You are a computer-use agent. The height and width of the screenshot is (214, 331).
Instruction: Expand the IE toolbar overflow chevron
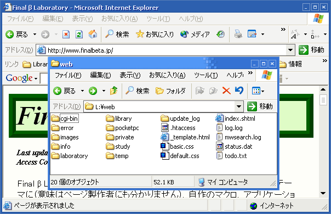(x=283, y=30)
